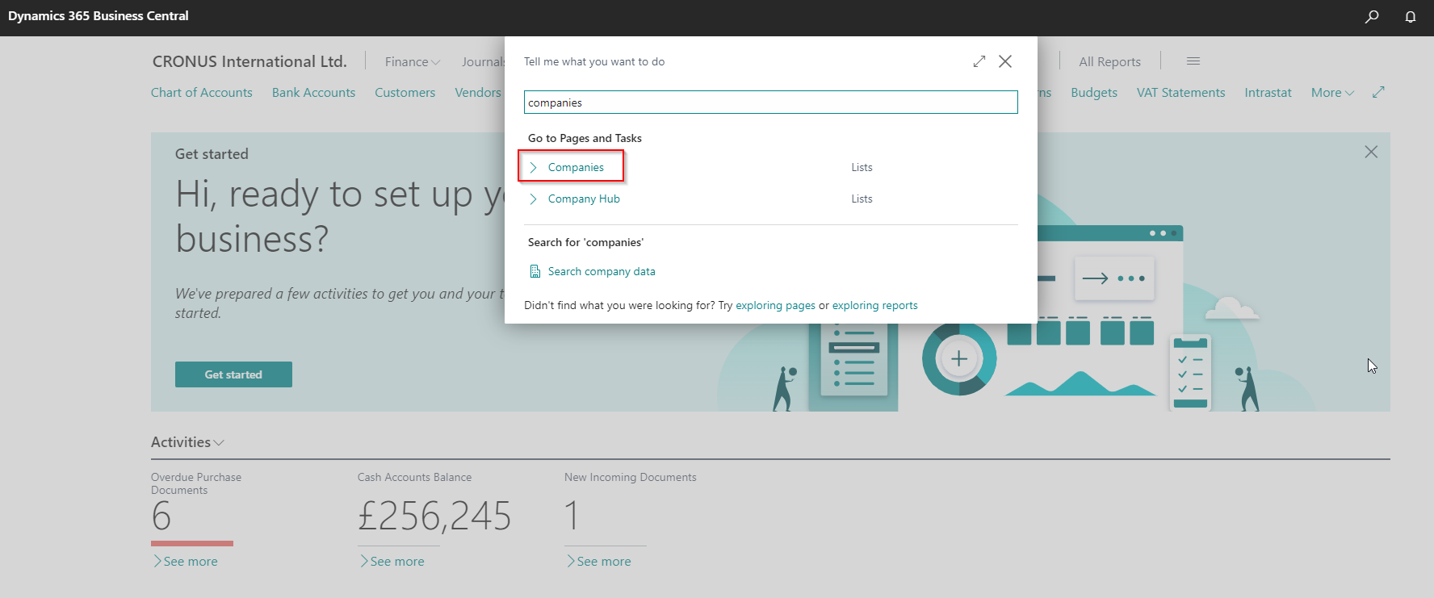This screenshot has height=598, width=1434.
Task: Click the "Search for 'companies'" heading
Action: coord(585,242)
